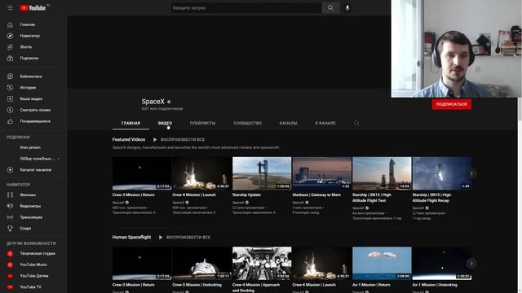Open Starbase Gateway to Mars thumbnail
Viewport: 522px width, 293px height.
click(321, 173)
